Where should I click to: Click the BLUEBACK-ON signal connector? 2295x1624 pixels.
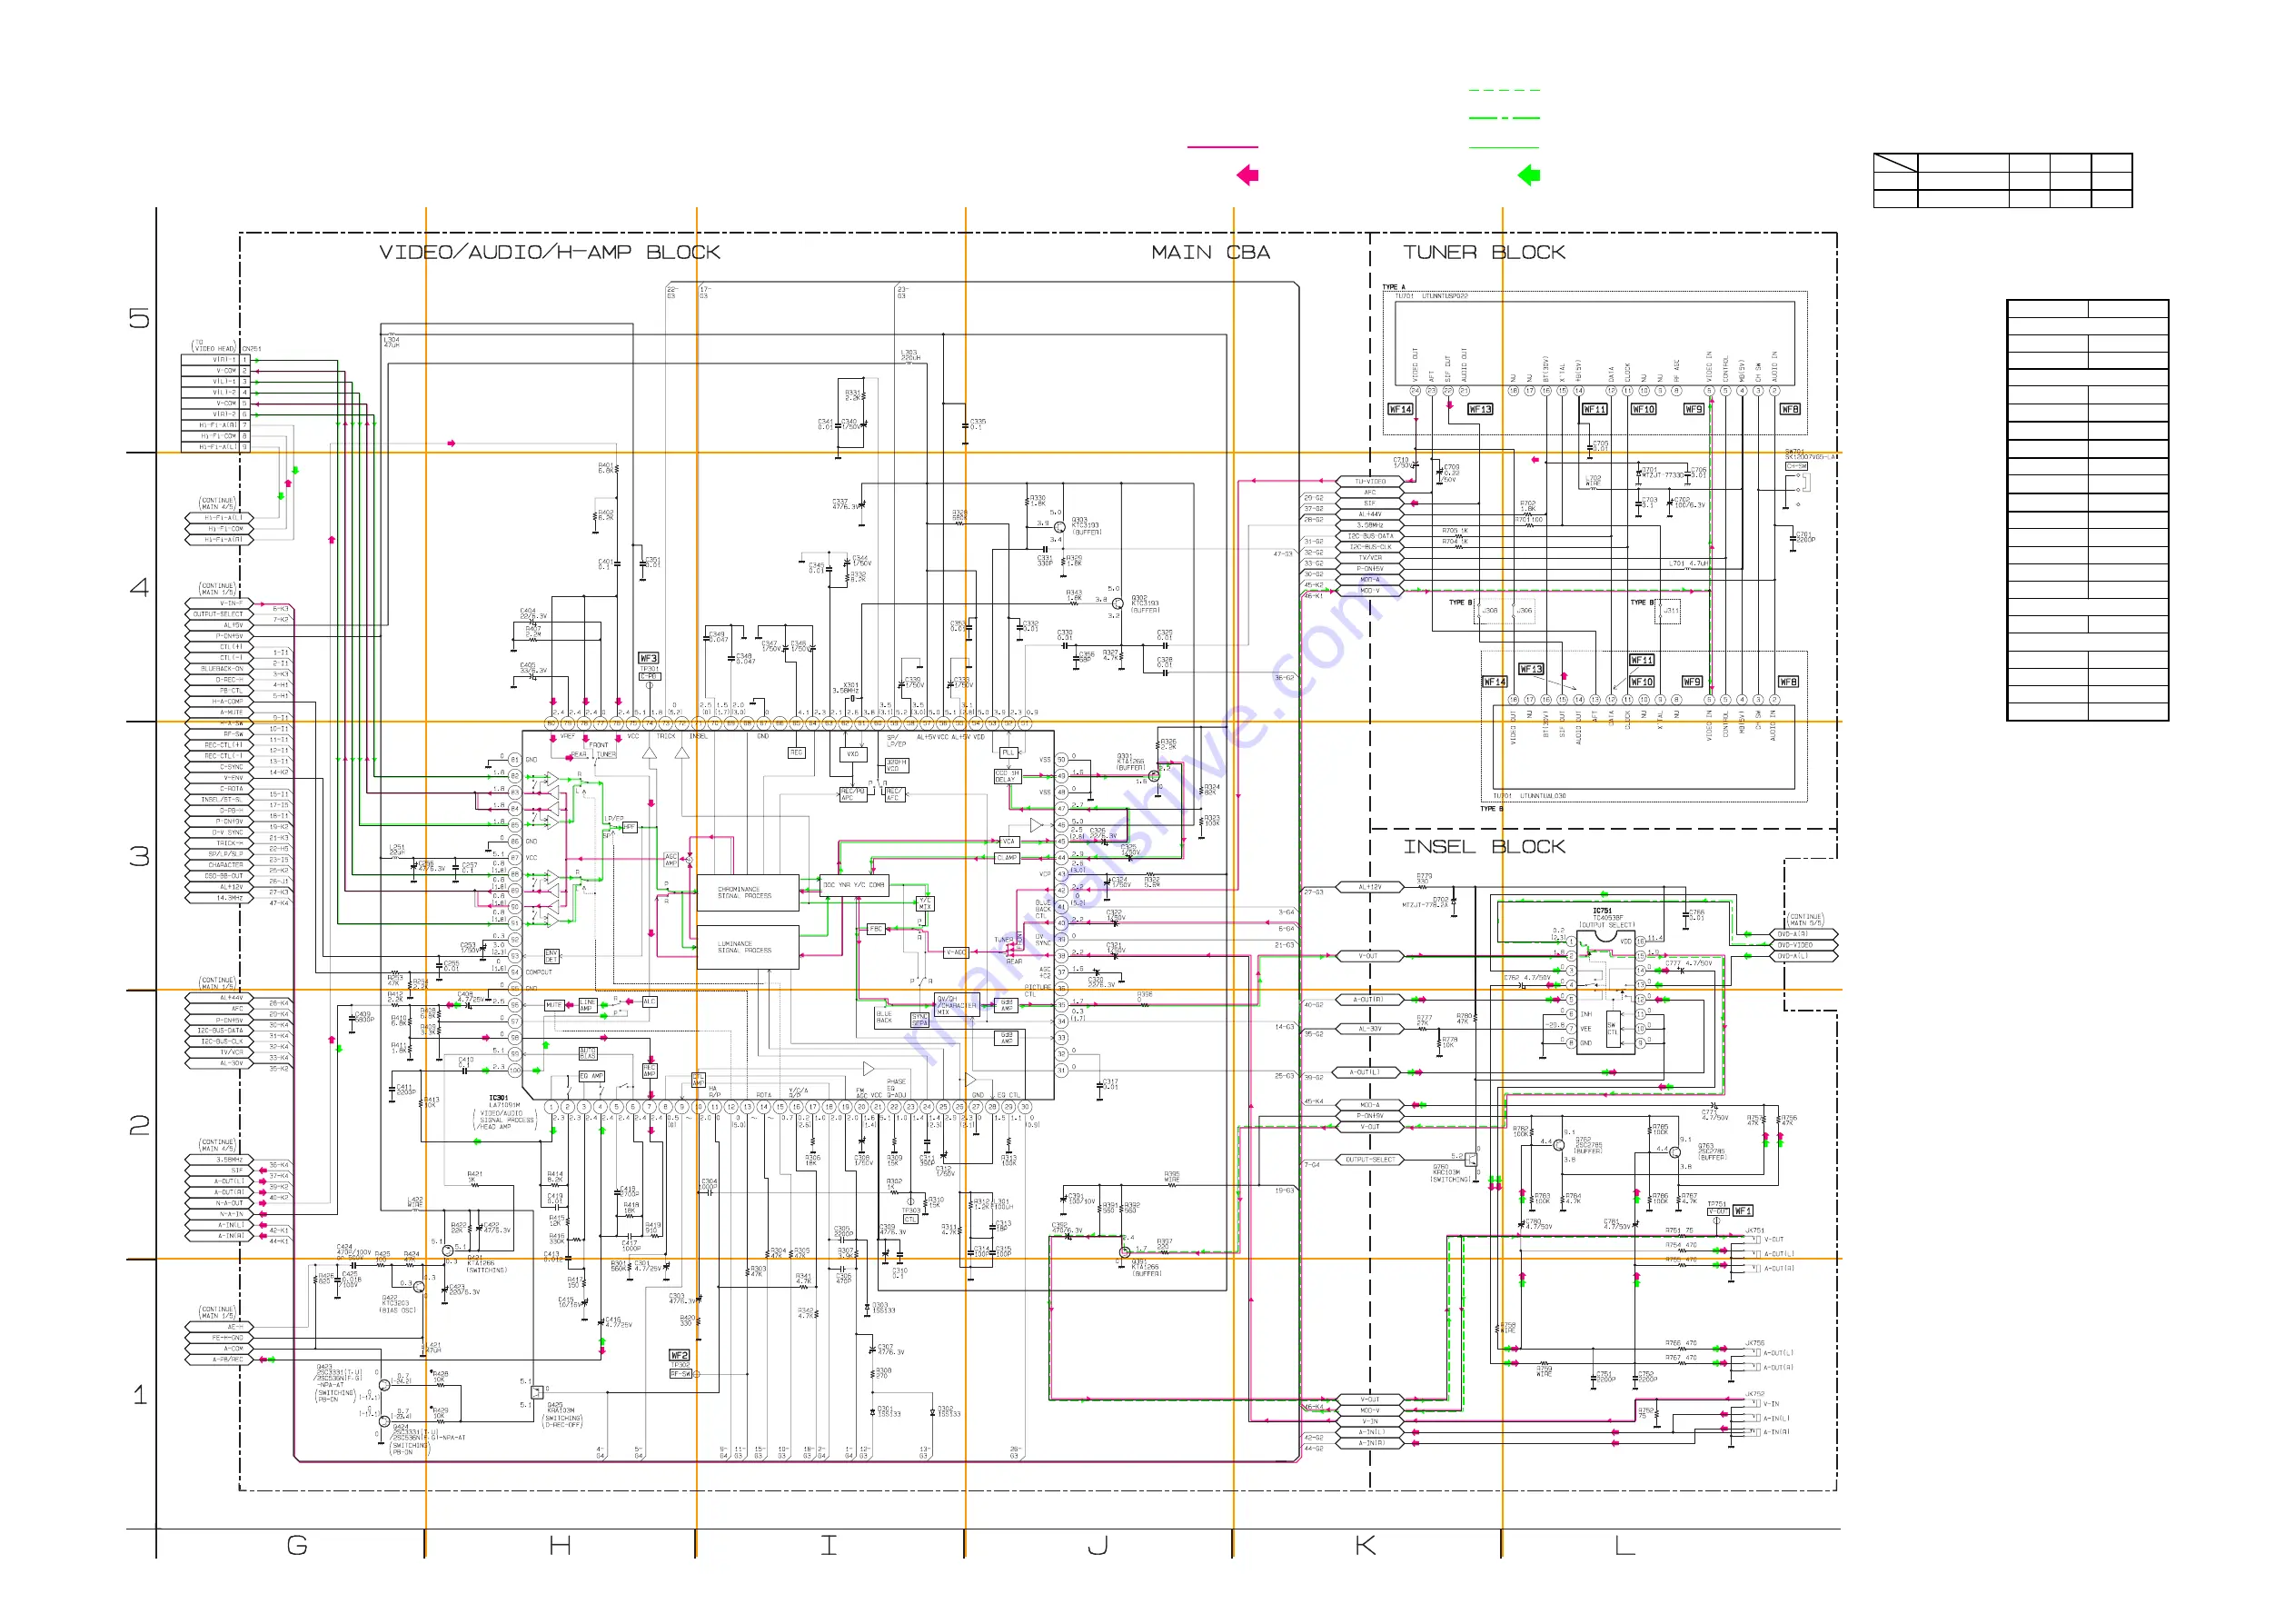(x=221, y=669)
